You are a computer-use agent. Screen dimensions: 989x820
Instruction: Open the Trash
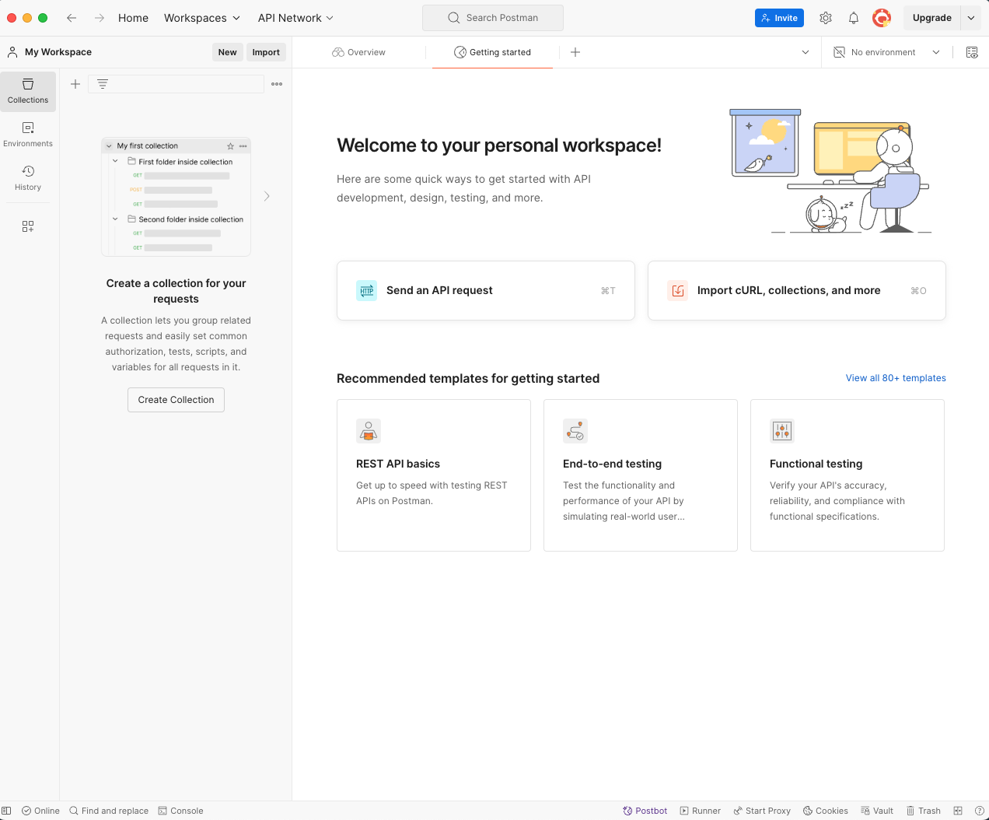[924, 811]
